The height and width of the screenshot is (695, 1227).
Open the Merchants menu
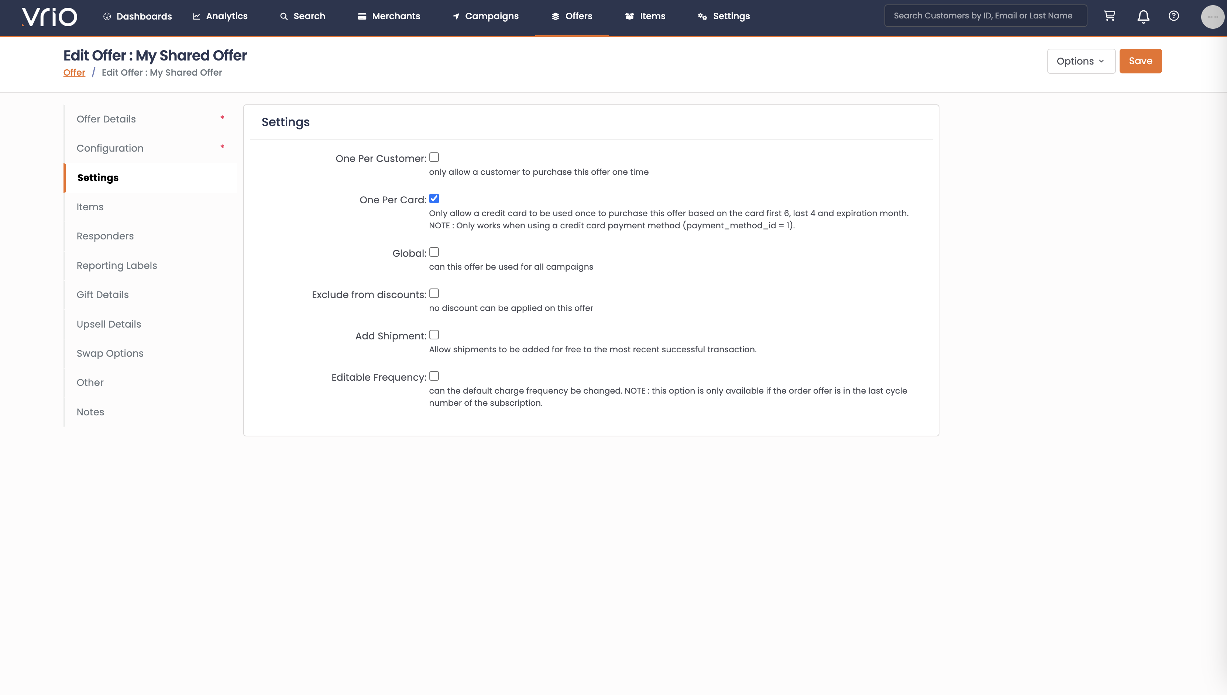[x=389, y=16]
